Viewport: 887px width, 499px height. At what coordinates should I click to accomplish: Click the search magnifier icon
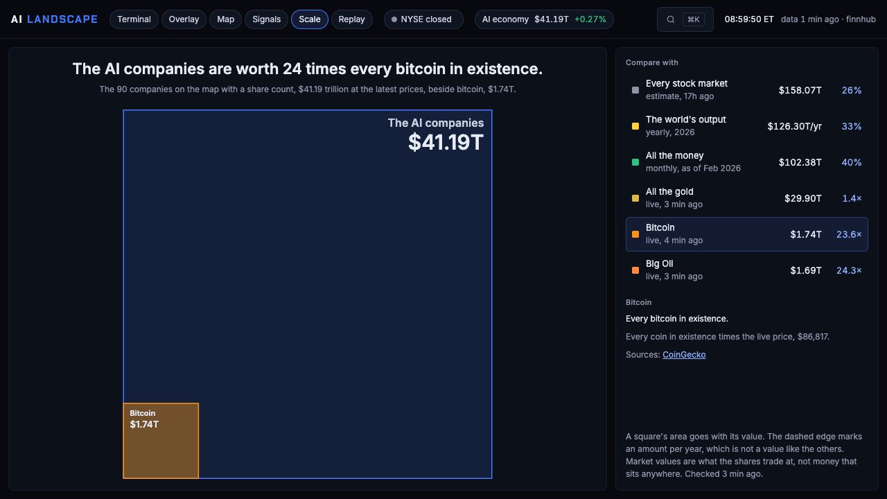pyautogui.click(x=670, y=19)
